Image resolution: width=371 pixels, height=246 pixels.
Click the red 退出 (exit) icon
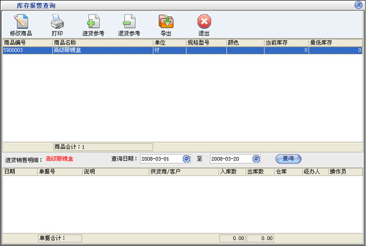(204, 25)
